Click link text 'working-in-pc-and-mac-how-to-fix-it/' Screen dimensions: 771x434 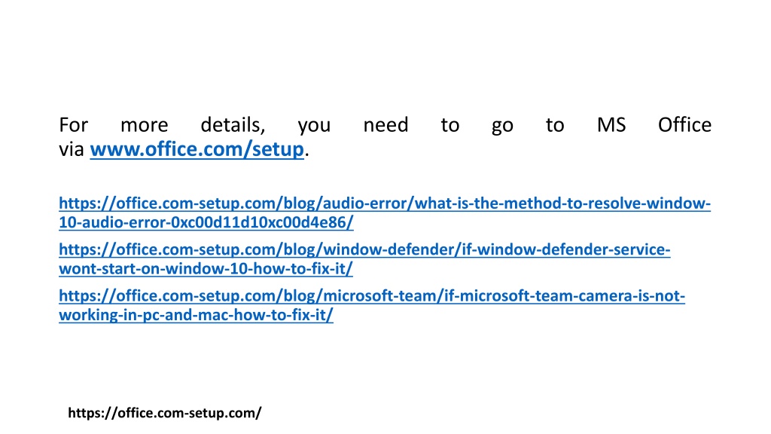(197, 315)
